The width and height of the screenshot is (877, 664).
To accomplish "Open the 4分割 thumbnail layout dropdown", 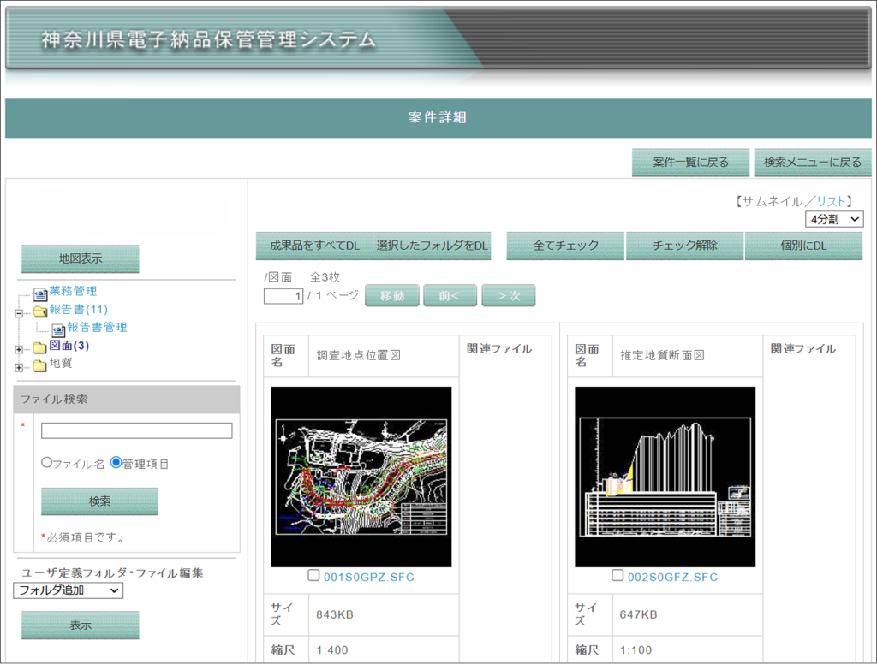I will pos(834,220).
